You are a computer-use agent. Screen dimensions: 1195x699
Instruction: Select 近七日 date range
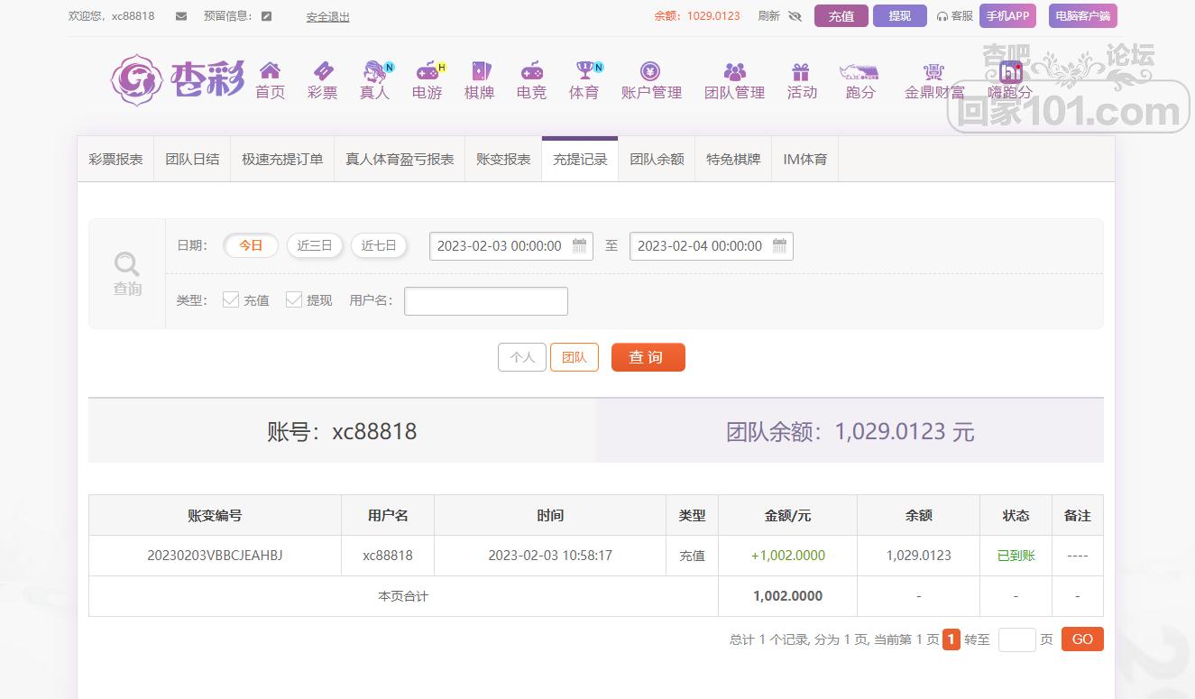point(379,245)
